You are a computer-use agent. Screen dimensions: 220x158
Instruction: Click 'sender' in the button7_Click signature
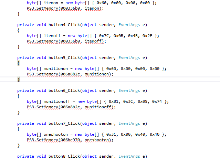click(x=106, y=123)
